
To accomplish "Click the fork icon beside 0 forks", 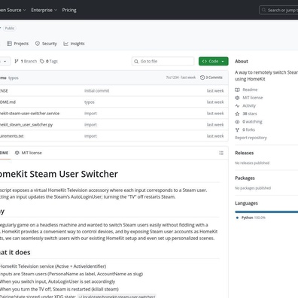I will pos(237,129).
